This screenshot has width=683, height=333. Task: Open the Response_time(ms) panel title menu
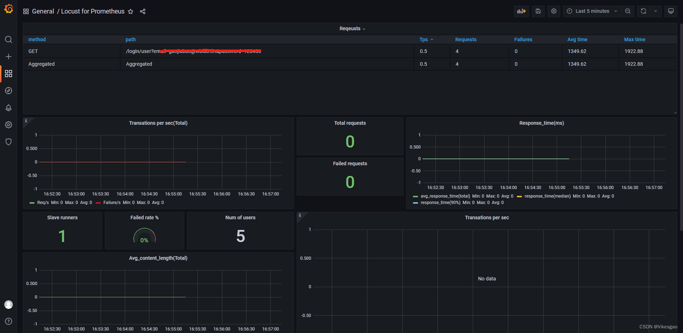542,123
